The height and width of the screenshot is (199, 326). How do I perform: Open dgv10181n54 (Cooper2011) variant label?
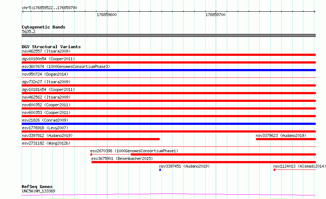click(48, 89)
